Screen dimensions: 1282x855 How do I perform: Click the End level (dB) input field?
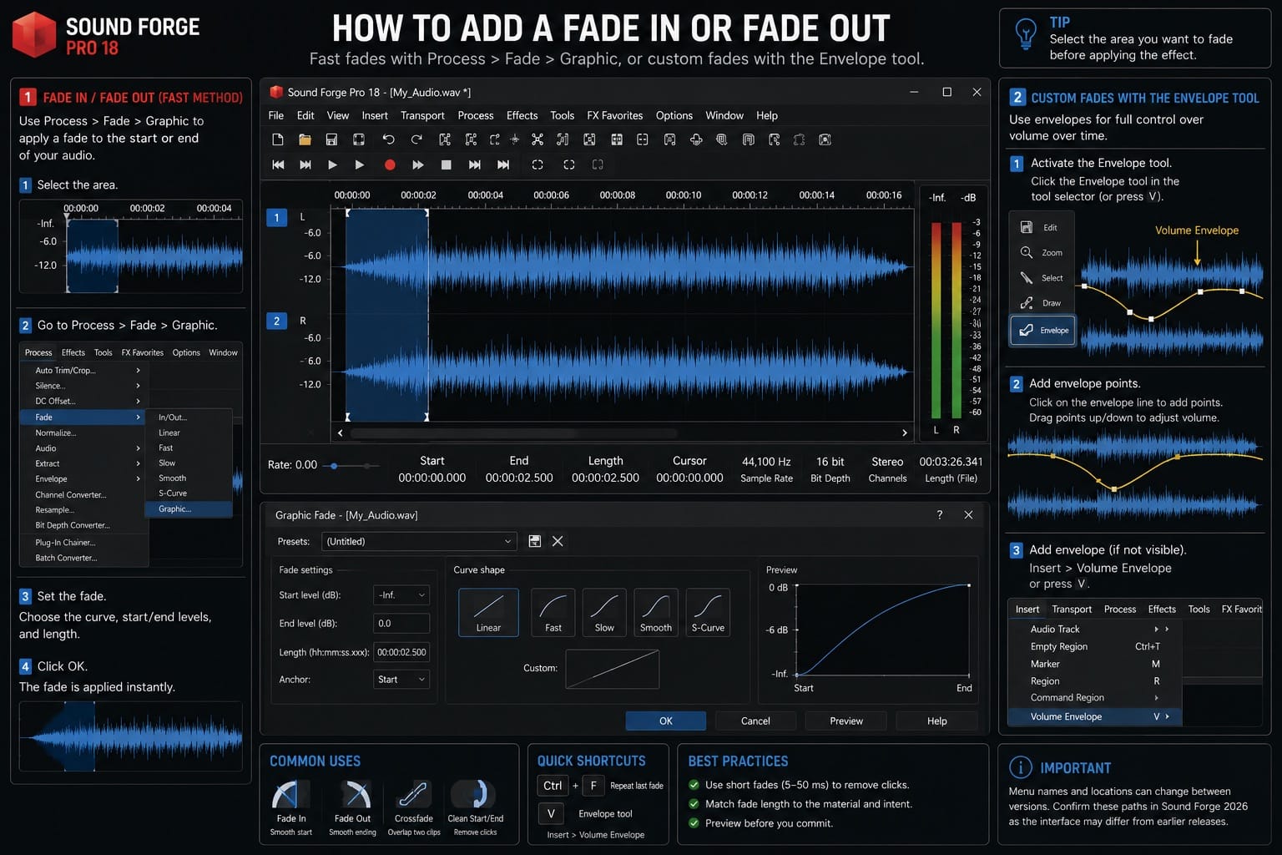point(401,623)
